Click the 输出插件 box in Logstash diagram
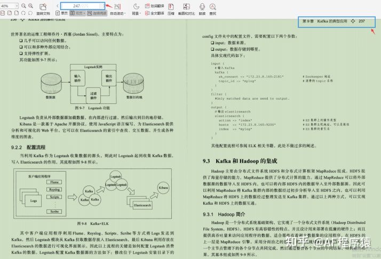Screen dimensions: 381x259 109,78
